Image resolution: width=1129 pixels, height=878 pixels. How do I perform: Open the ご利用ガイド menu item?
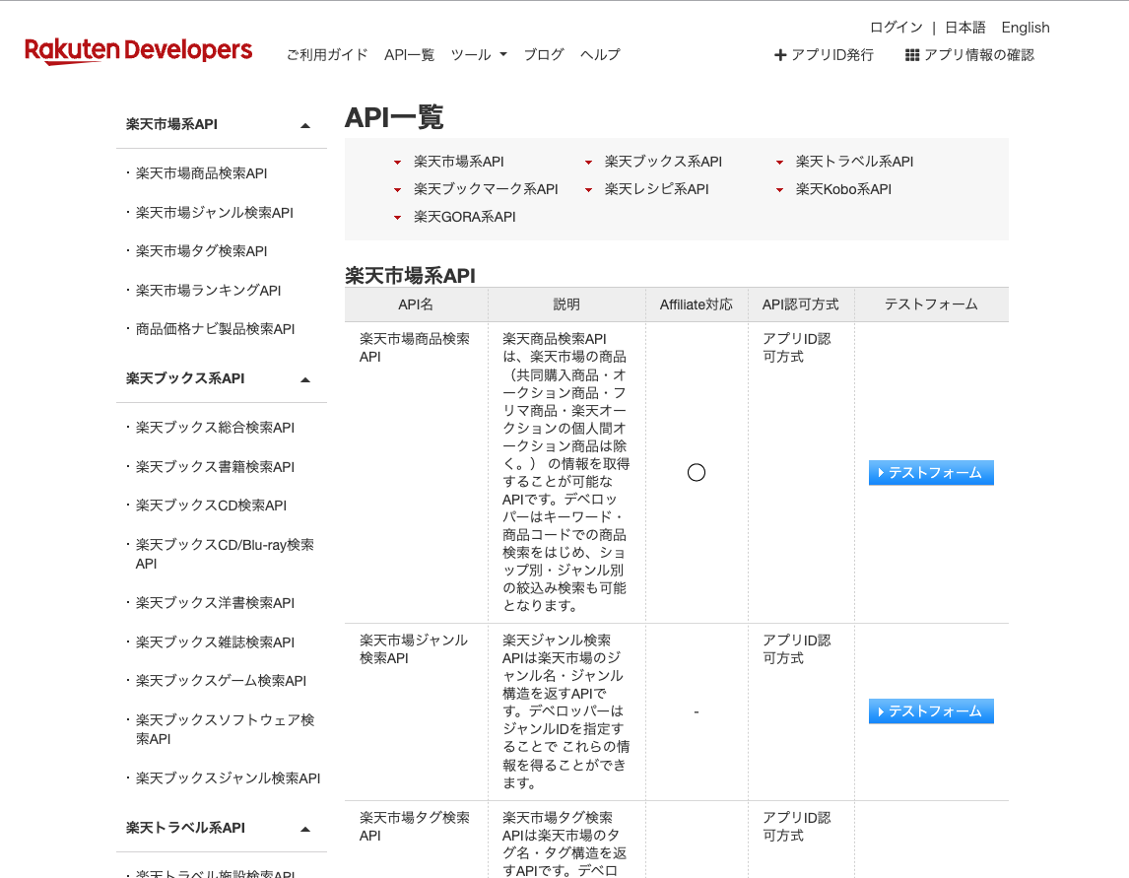(327, 55)
